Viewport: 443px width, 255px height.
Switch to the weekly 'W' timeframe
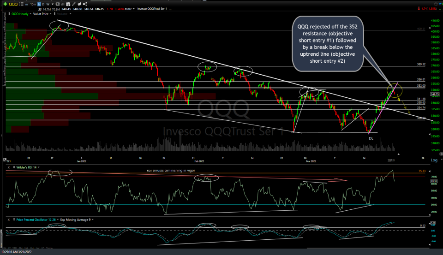pyautogui.click(x=48, y=4)
